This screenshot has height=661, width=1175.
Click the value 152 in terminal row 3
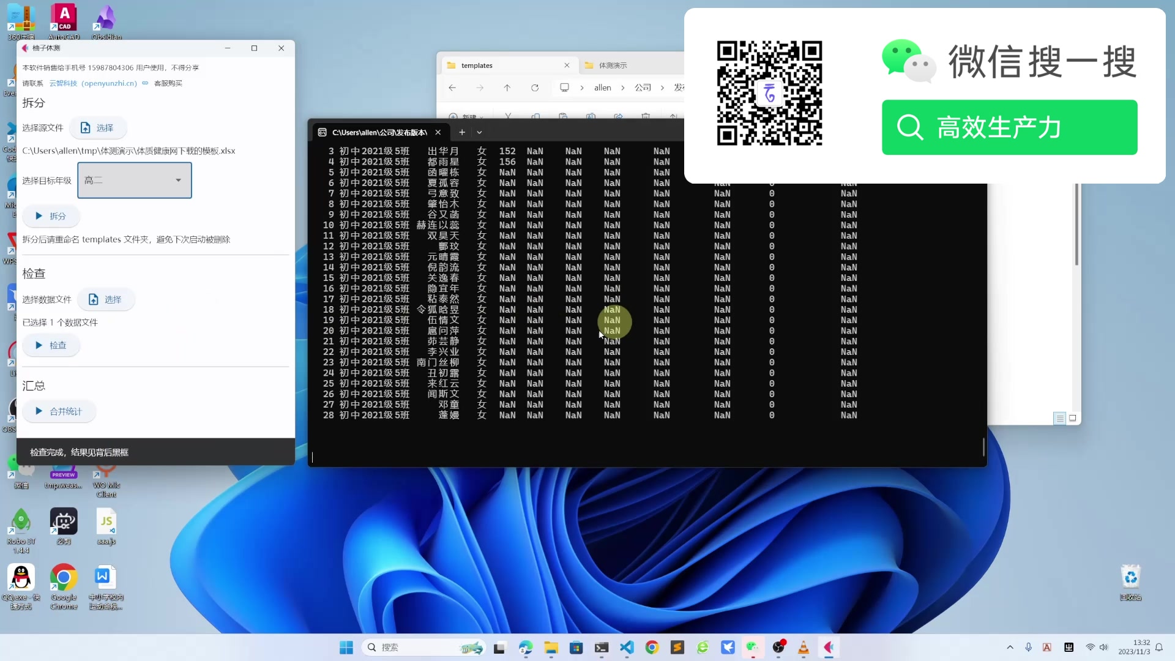[507, 151]
